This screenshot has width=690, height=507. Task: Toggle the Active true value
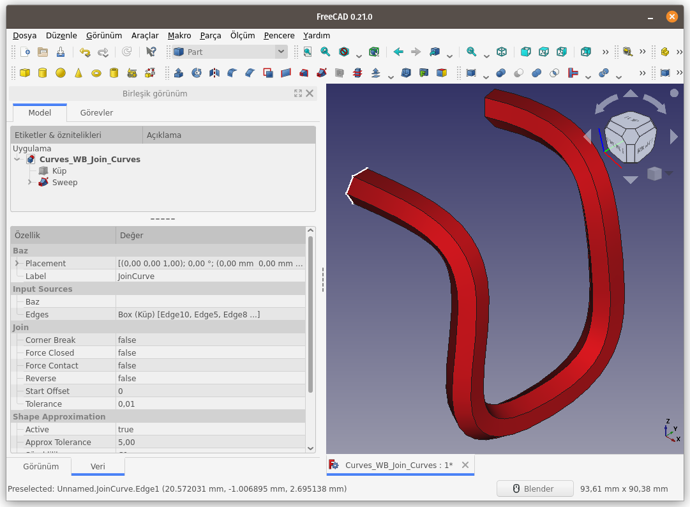pos(211,429)
